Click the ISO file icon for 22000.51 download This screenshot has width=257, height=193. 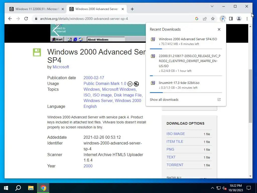pyautogui.click(x=153, y=56)
